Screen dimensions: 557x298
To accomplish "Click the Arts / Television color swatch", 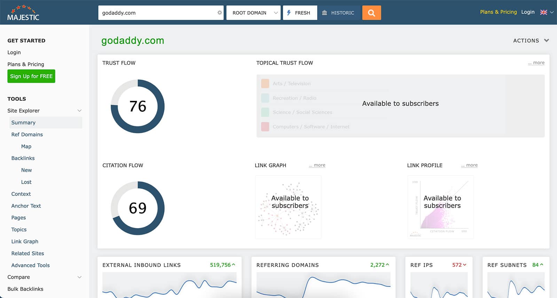I will click(x=265, y=83).
